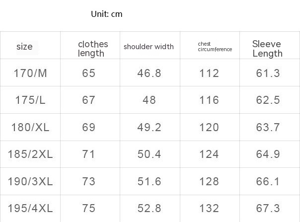Select the 175/L size cell
Viewport: 300px width, 222px height.
pos(30,100)
